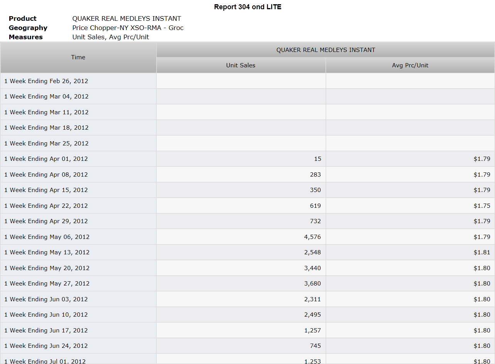Image resolution: width=495 pixels, height=364 pixels.
Task: Click unit sales value 350
Action: tap(316, 190)
